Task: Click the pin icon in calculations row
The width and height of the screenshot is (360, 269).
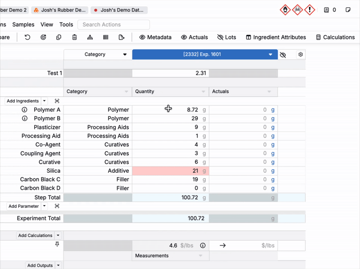Action: [57, 244]
